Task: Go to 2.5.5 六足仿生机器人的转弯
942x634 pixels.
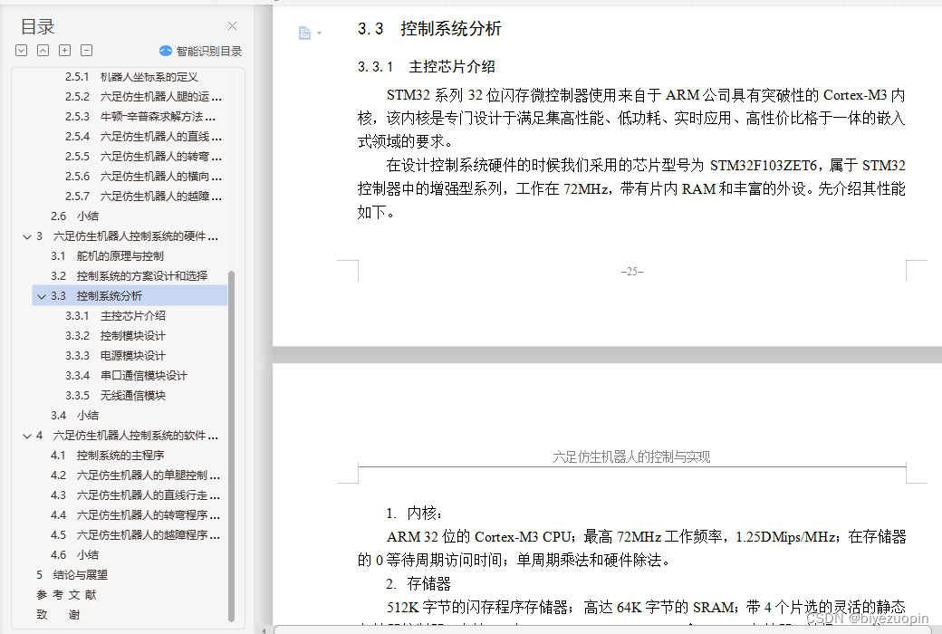Action: 144,157
